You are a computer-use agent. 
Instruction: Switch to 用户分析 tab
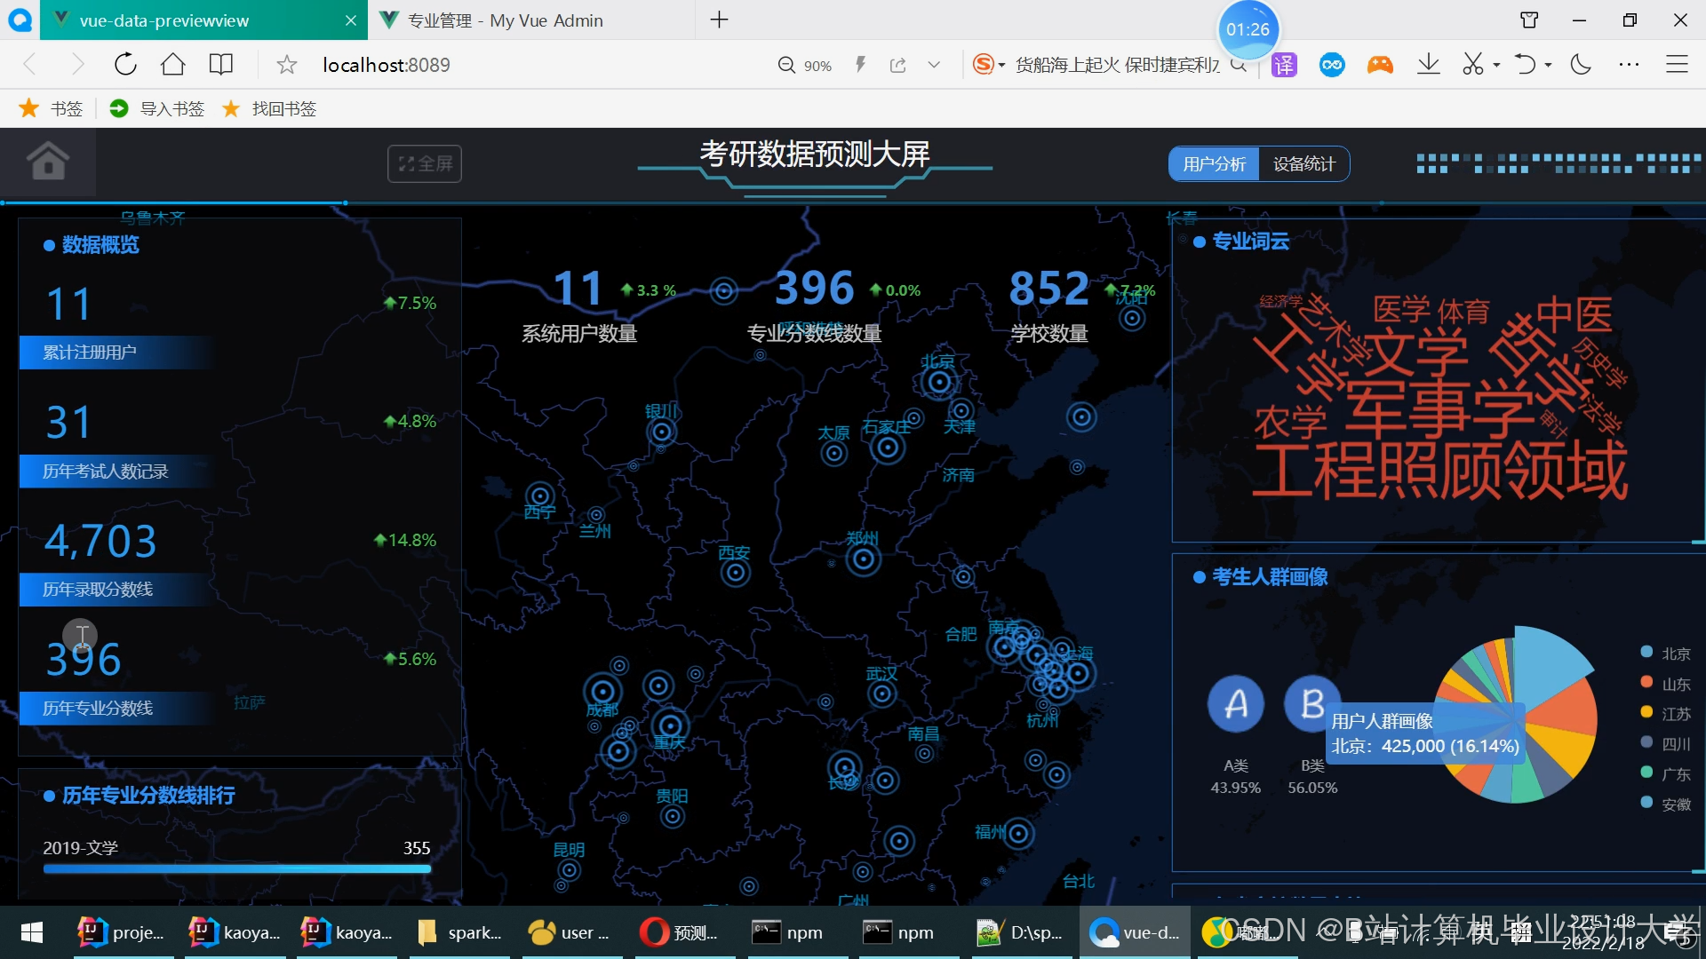1214,164
